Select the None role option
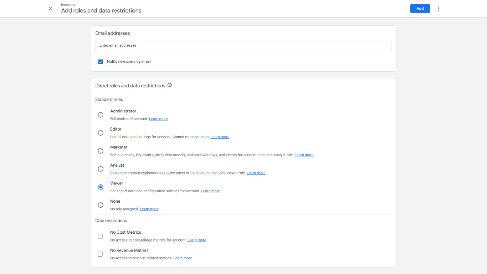Image resolution: width=487 pixels, height=274 pixels. coord(101,205)
